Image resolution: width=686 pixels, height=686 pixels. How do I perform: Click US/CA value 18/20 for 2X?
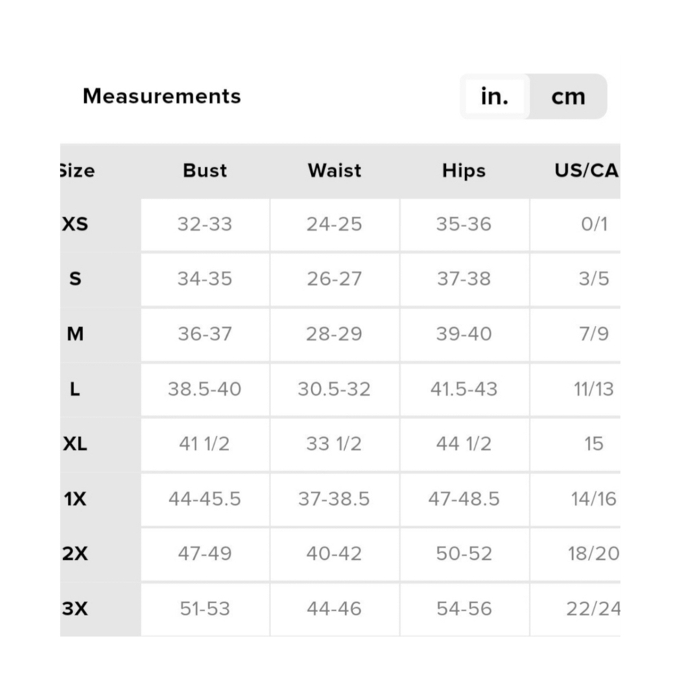coord(593,554)
